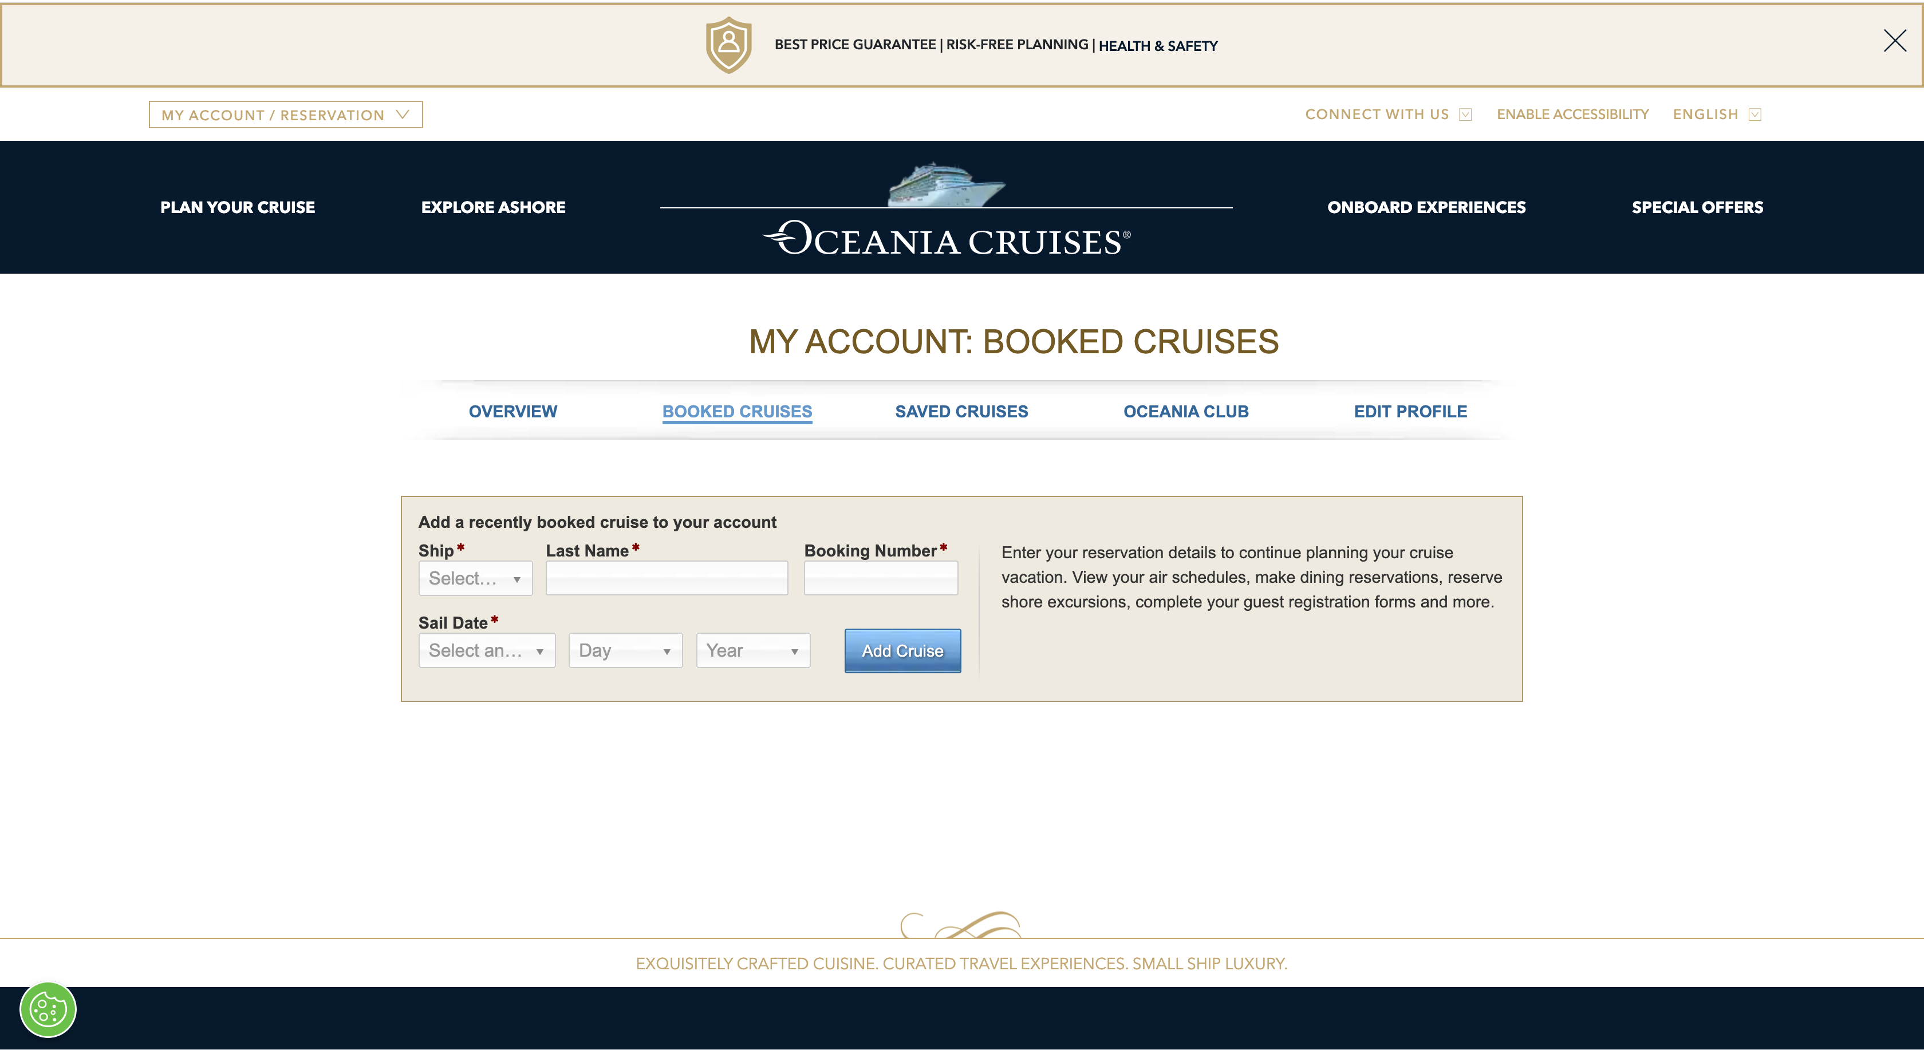The image size is (1924, 1050).
Task: Open Explore Ashore menu
Action: click(493, 207)
